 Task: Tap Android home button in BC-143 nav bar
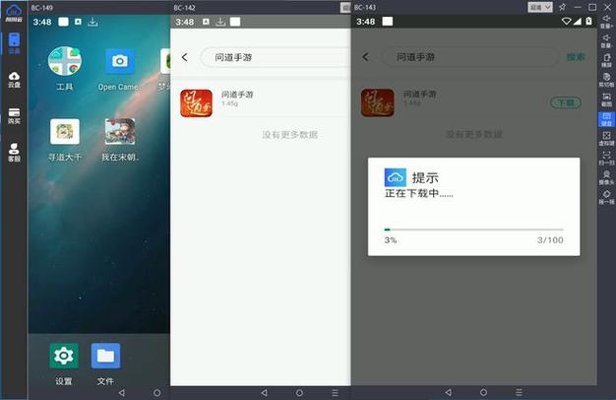coord(483,392)
